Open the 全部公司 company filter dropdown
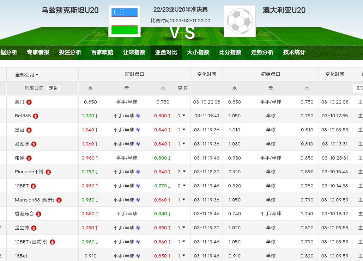The height and width of the screenshot is (261, 363). (x=27, y=75)
